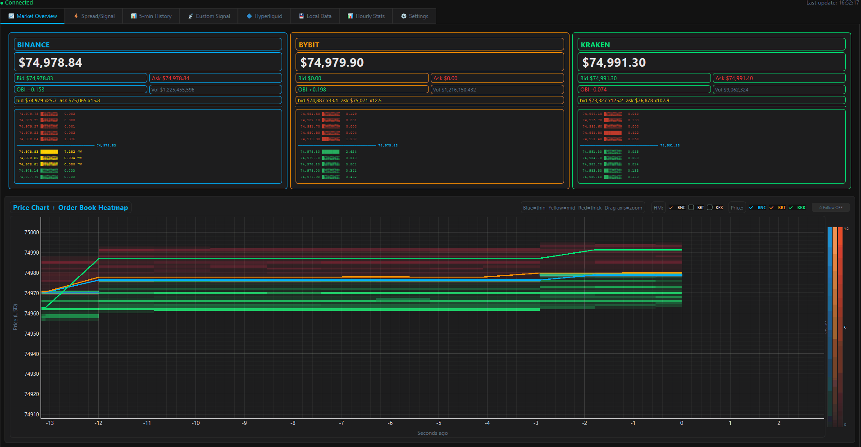Click Binance depth field bid $74,979 x25.7
The image size is (861, 447).
click(x=148, y=100)
